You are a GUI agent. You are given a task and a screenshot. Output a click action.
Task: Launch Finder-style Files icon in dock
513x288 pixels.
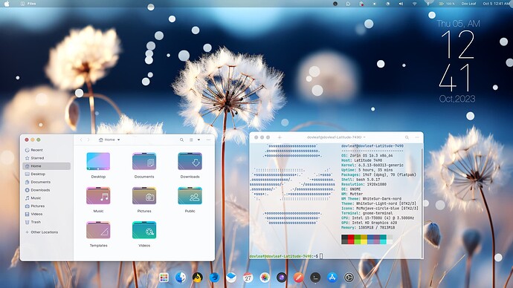click(x=181, y=278)
